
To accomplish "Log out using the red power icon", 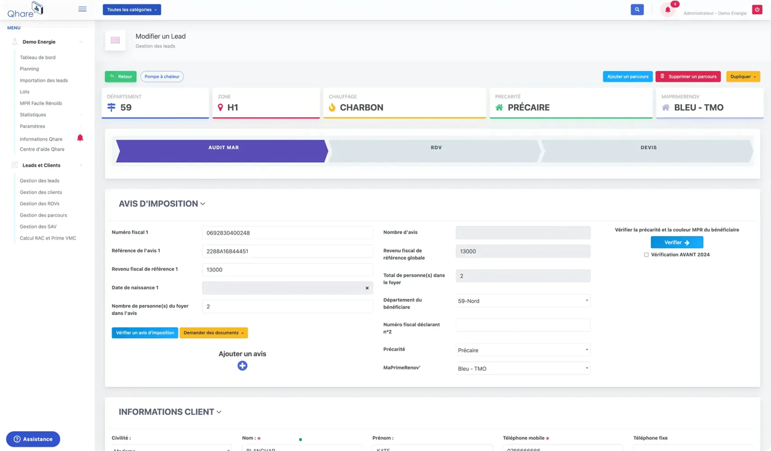I will click(757, 9).
